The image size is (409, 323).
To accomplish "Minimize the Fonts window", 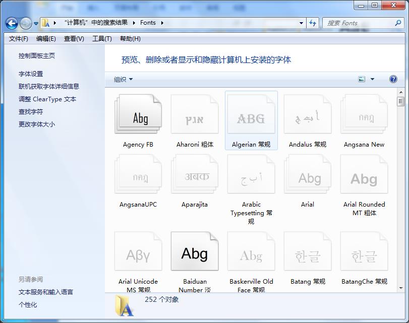I will pos(361,5).
